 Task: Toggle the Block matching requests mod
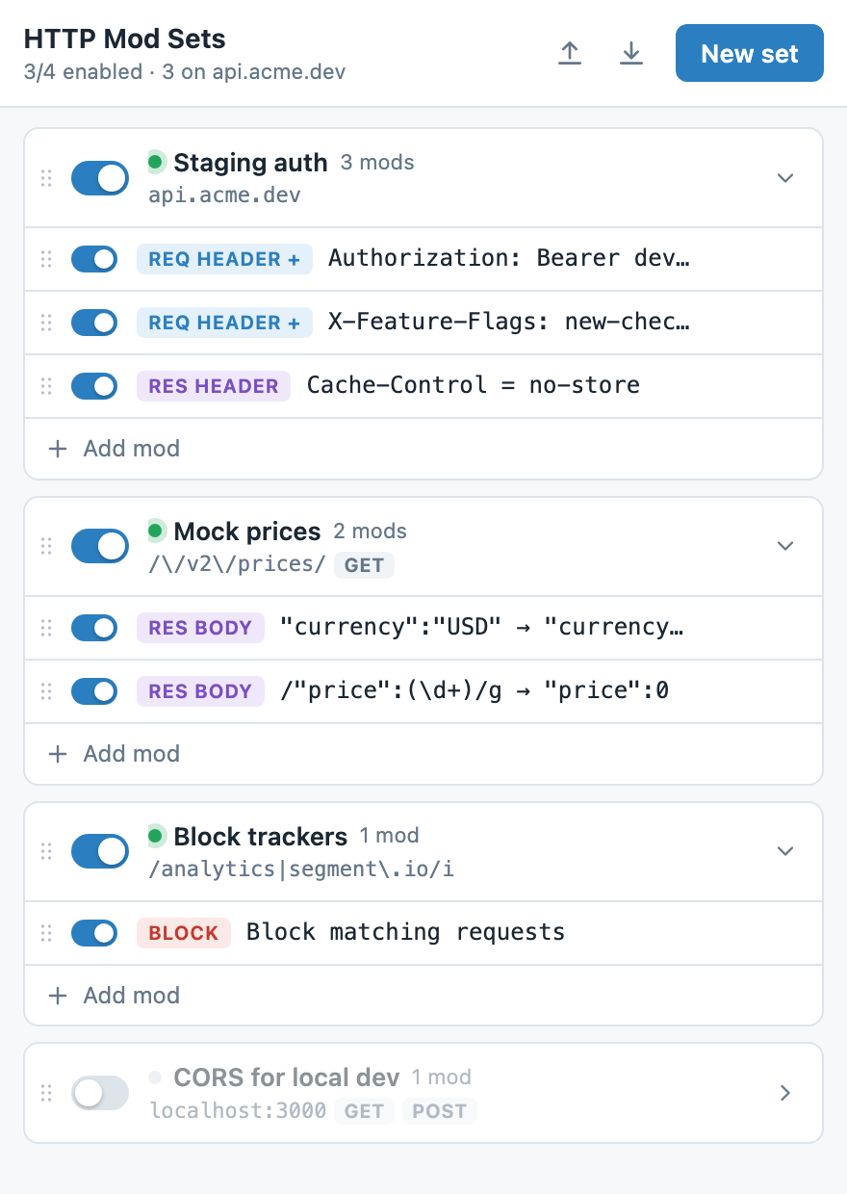(94, 932)
